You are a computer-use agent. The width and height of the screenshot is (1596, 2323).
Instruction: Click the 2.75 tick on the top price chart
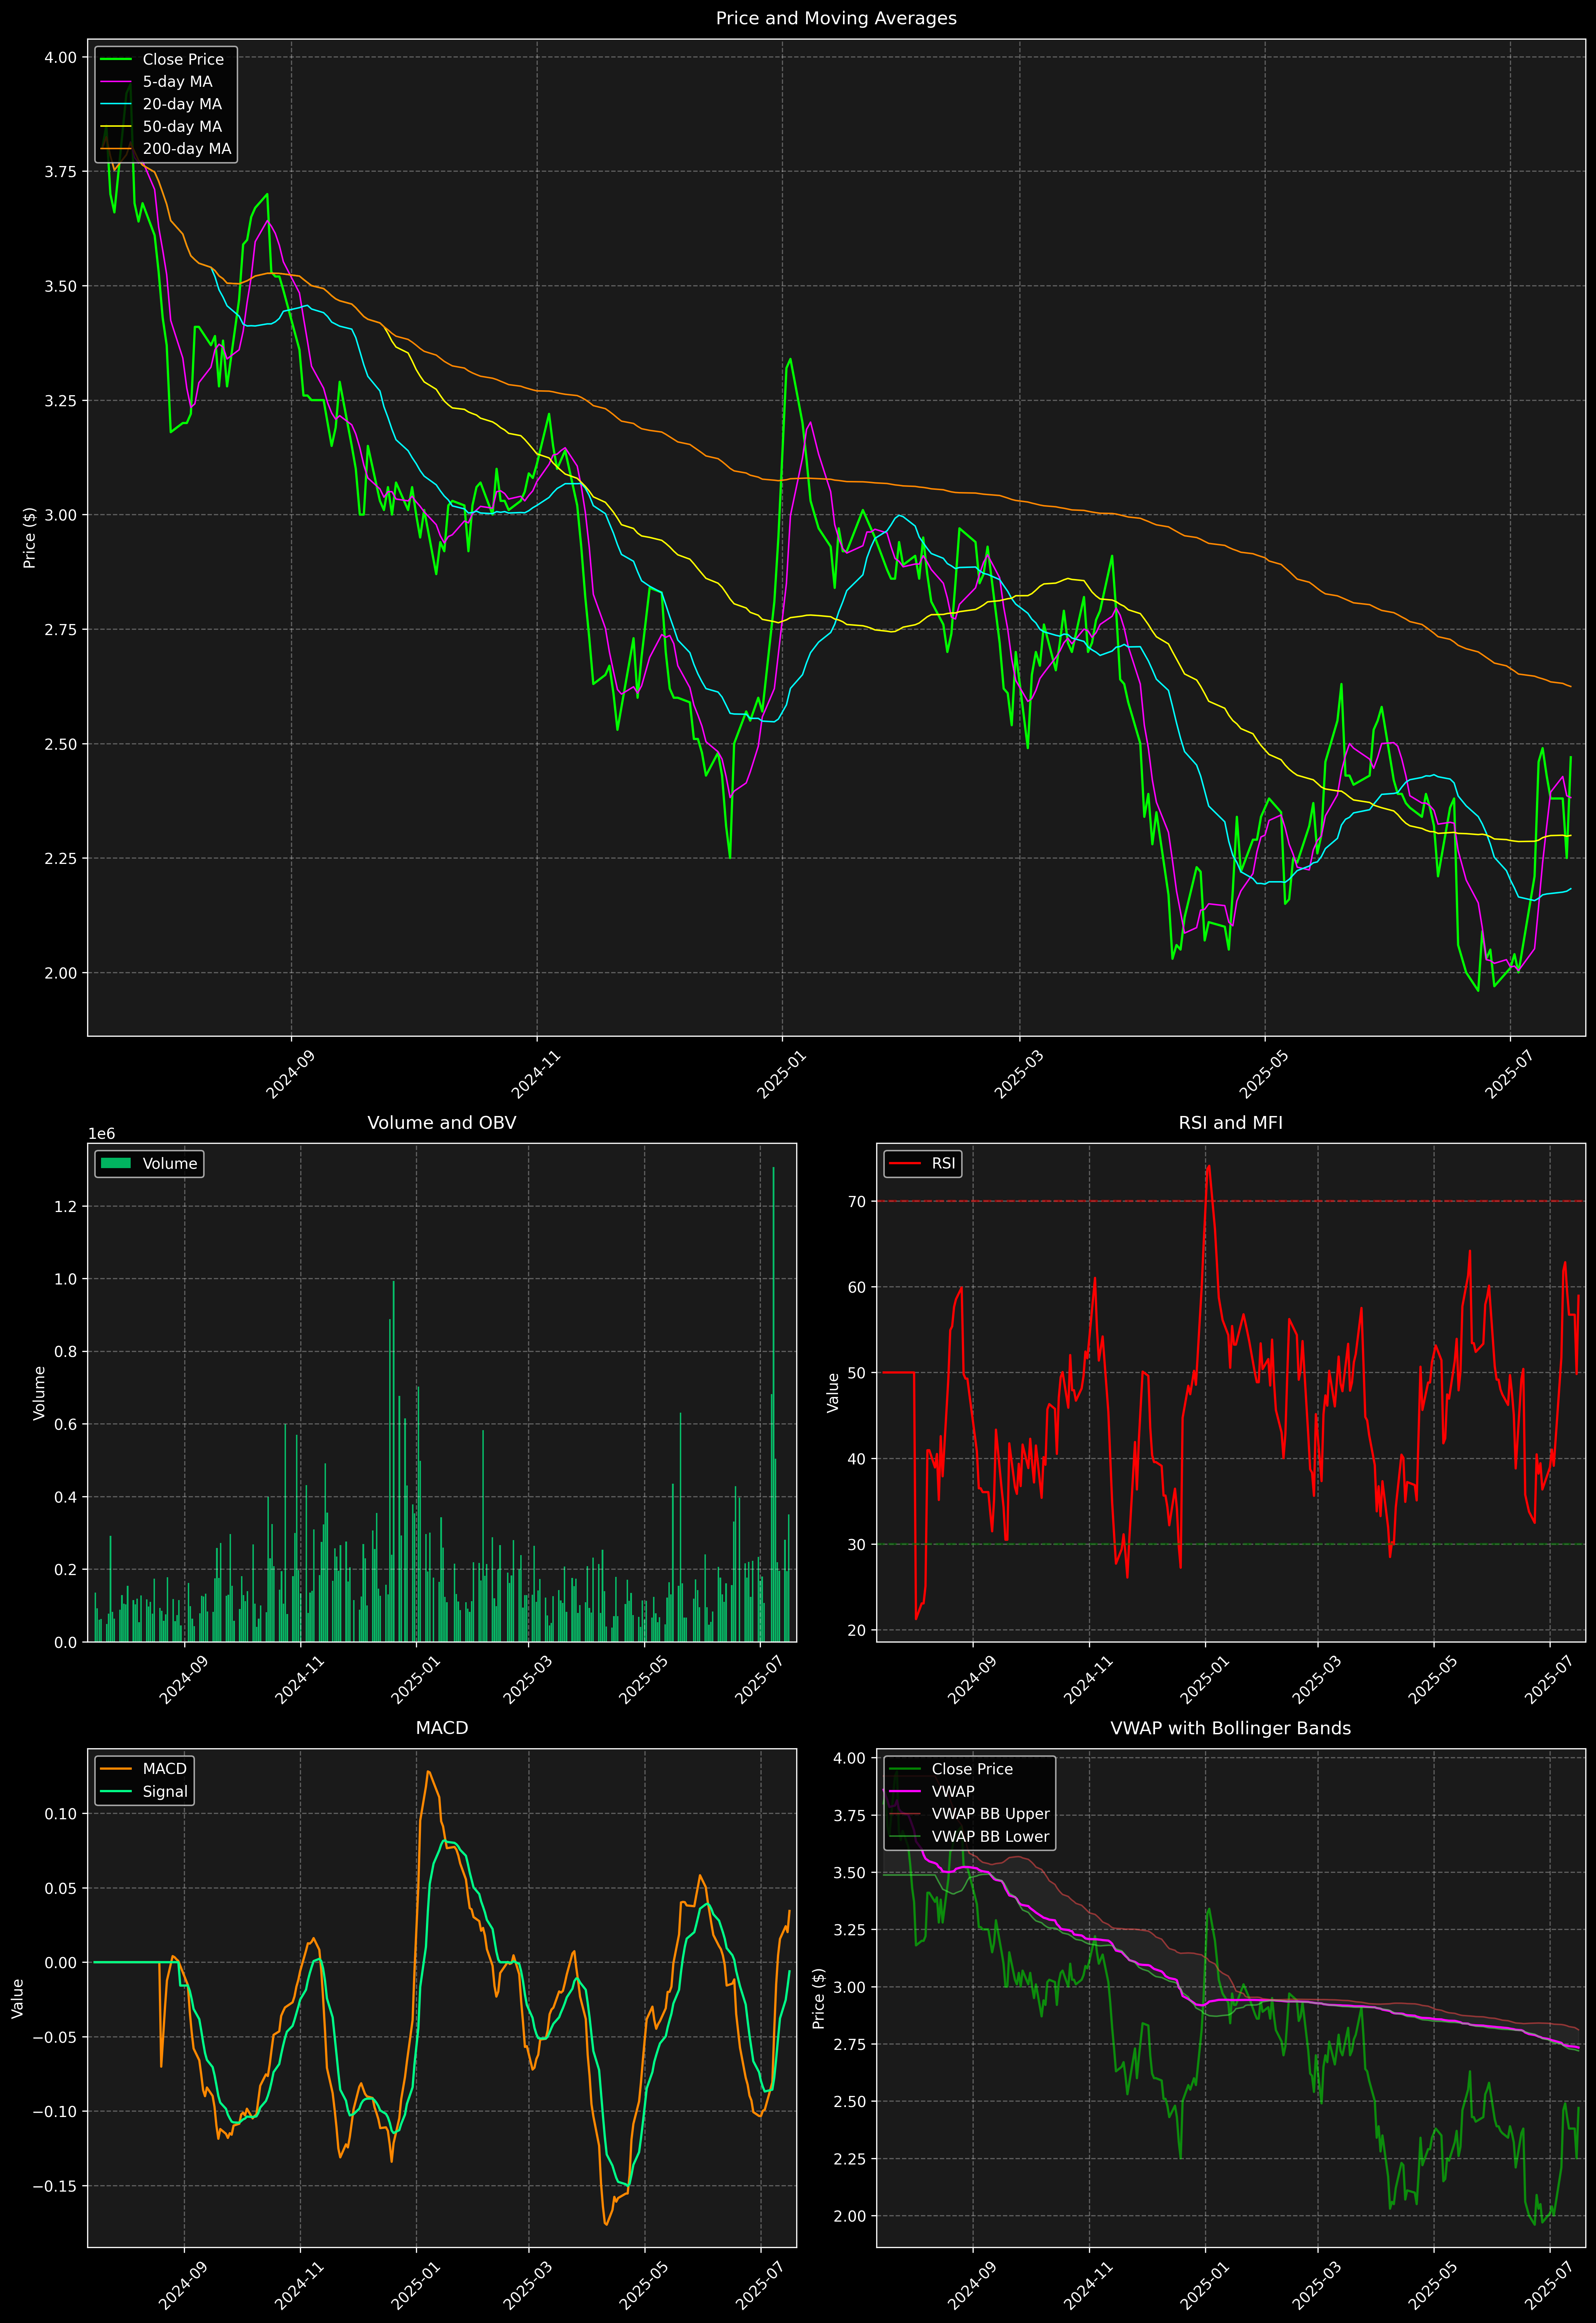point(60,630)
